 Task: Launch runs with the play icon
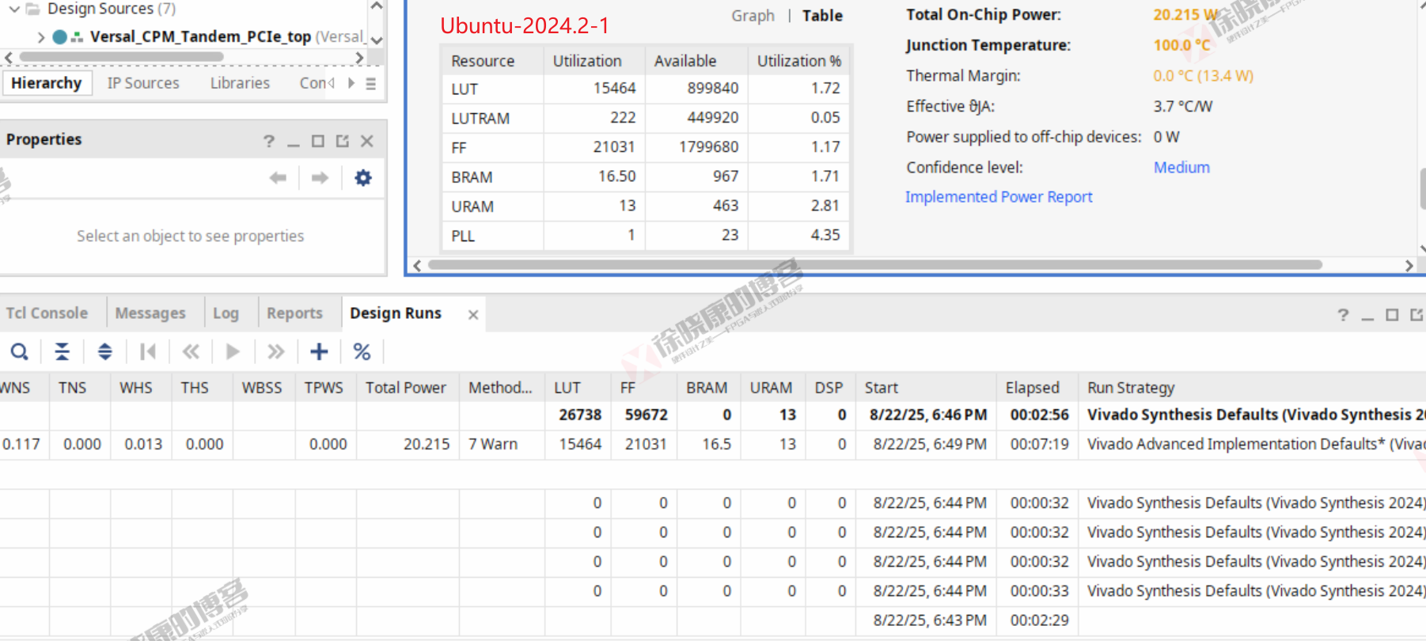coord(233,351)
